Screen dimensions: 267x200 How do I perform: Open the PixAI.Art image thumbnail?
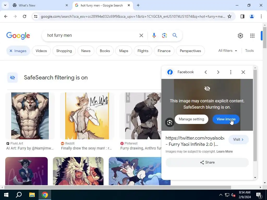(30, 116)
